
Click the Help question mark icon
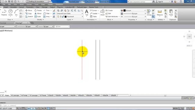pos(181,2)
